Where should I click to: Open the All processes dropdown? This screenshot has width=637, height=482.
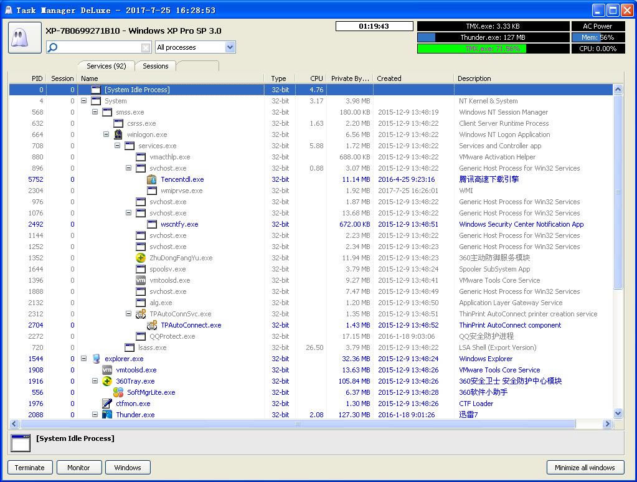point(230,47)
